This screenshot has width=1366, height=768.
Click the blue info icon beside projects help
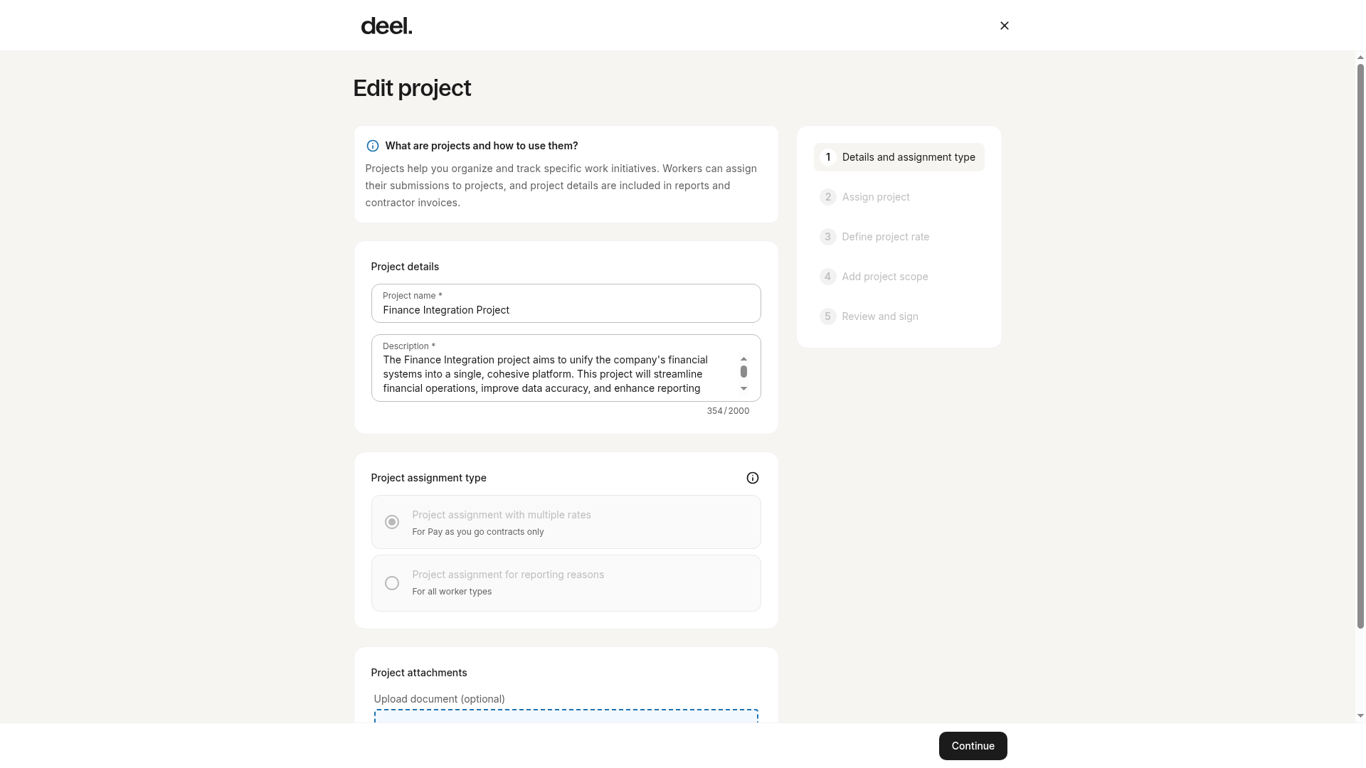pos(372,146)
